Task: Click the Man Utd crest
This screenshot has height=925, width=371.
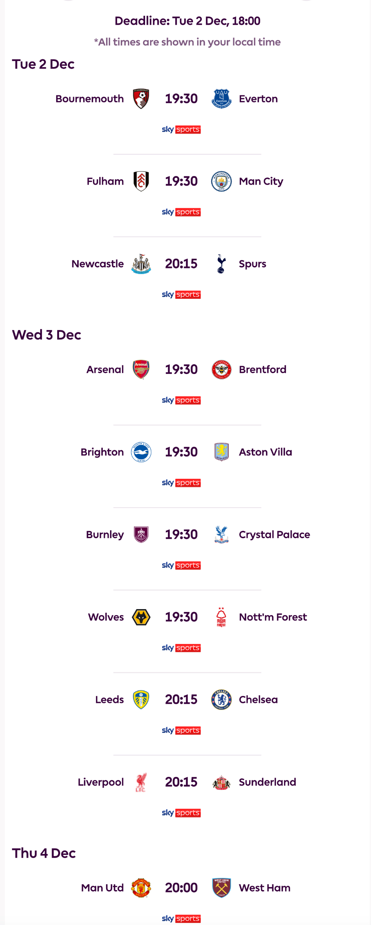Action: point(141,888)
